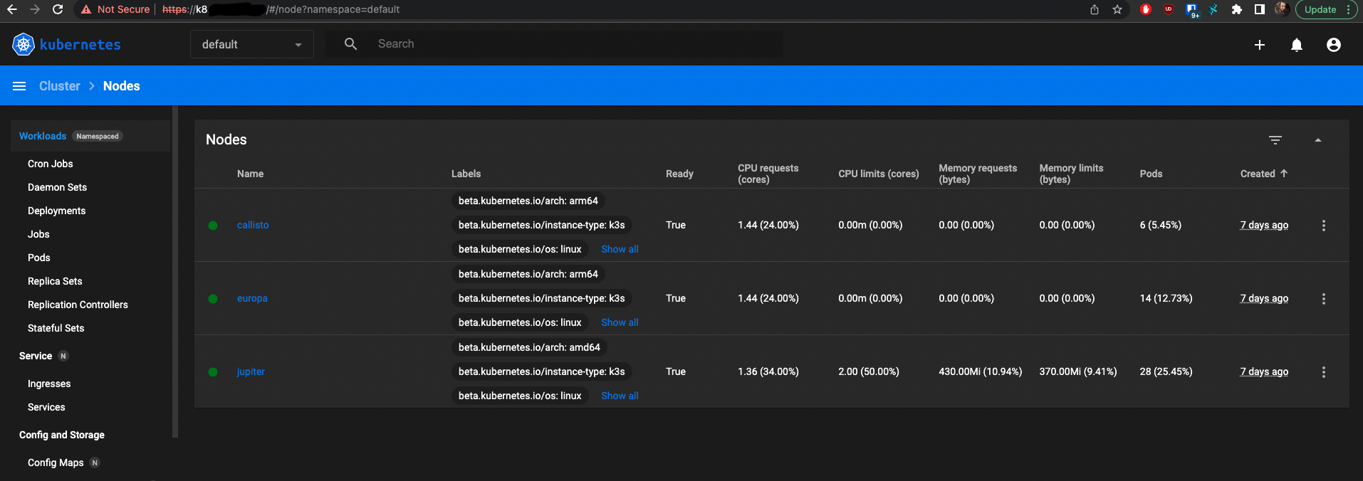1363x481 pixels.
Task: Open the default namespace dropdown
Action: [252, 44]
